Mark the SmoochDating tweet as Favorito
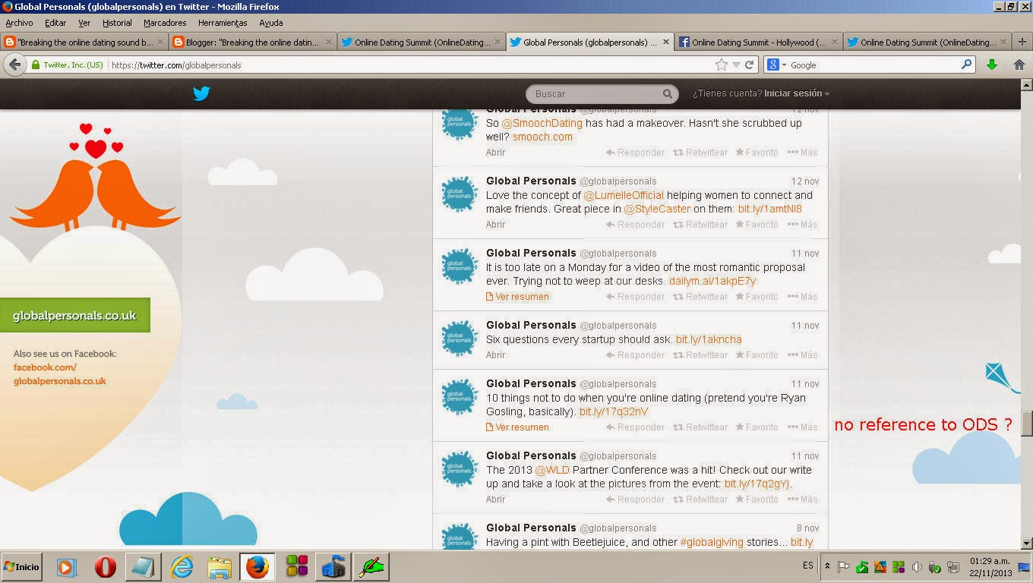Screen dimensions: 1033x583 click(x=757, y=153)
